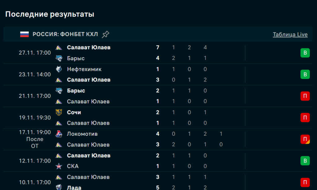Click the green В badge for 27.11 match
Image resolution: width=317 pixels, height=190 pixels.
(x=305, y=53)
